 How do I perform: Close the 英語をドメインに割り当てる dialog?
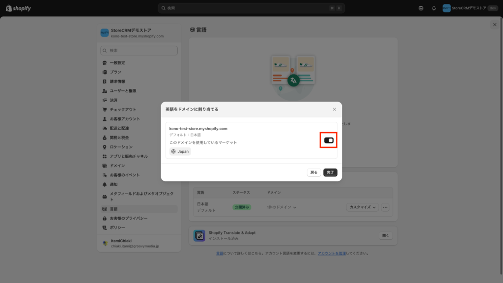point(335,110)
